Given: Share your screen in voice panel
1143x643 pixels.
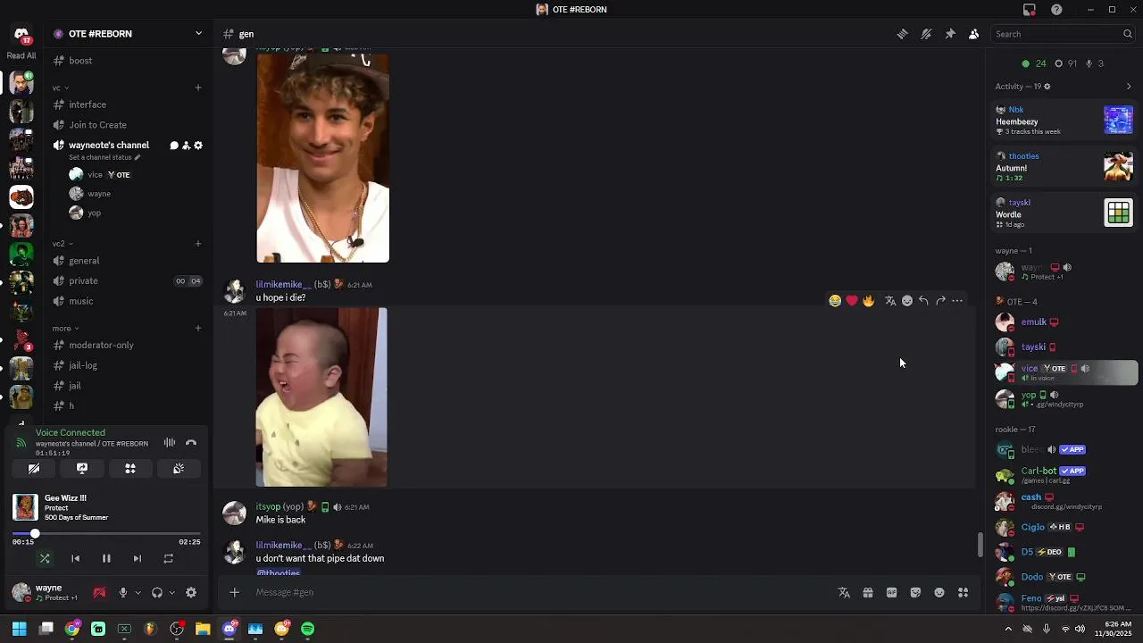Looking at the screenshot, I should (82, 469).
